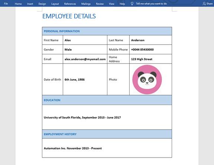The height and width of the screenshot is (165, 214).
Task: Select the University of South Florida entry
Action: (x=82, y=117)
